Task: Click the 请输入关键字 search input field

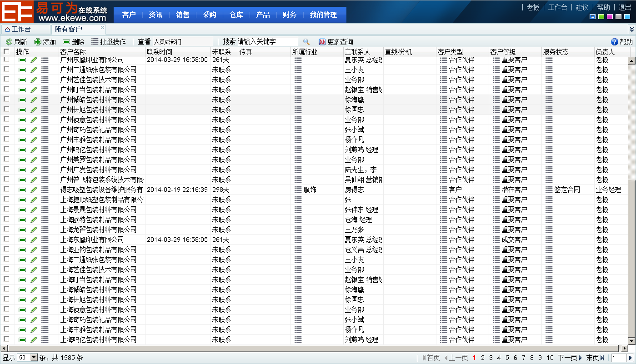Action: click(x=267, y=42)
